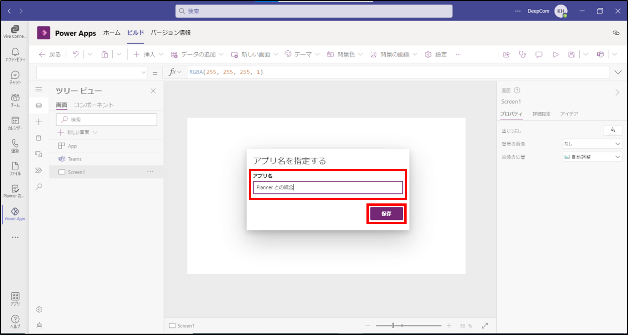This screenshot has width=628, height=335.
Task: Open Settings (設定) in toolbar
Action: tap(436, 55)
